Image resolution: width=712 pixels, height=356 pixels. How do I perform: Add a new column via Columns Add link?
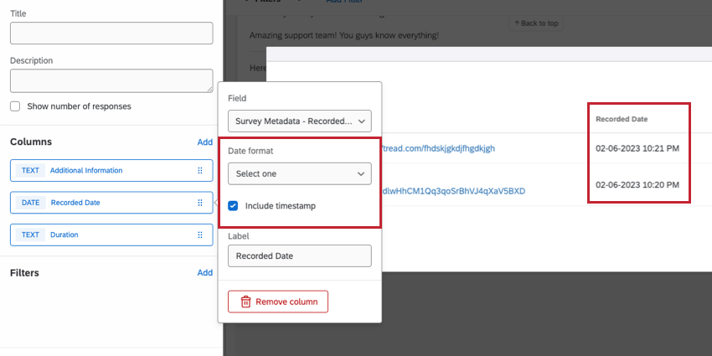pyautogui.click(x=204, y=142)
